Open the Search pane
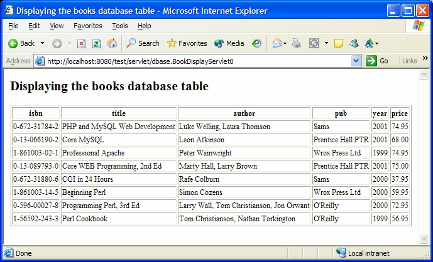Screen dimensions: 433x262 (143, 43)
